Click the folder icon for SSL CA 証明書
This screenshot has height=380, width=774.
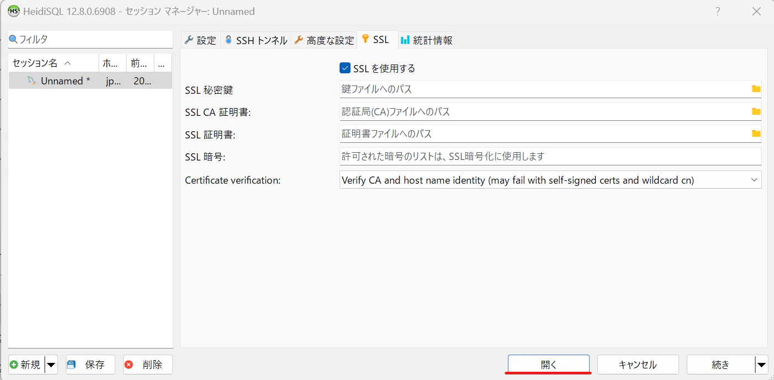pyautogui.click(x=756, y=111)
